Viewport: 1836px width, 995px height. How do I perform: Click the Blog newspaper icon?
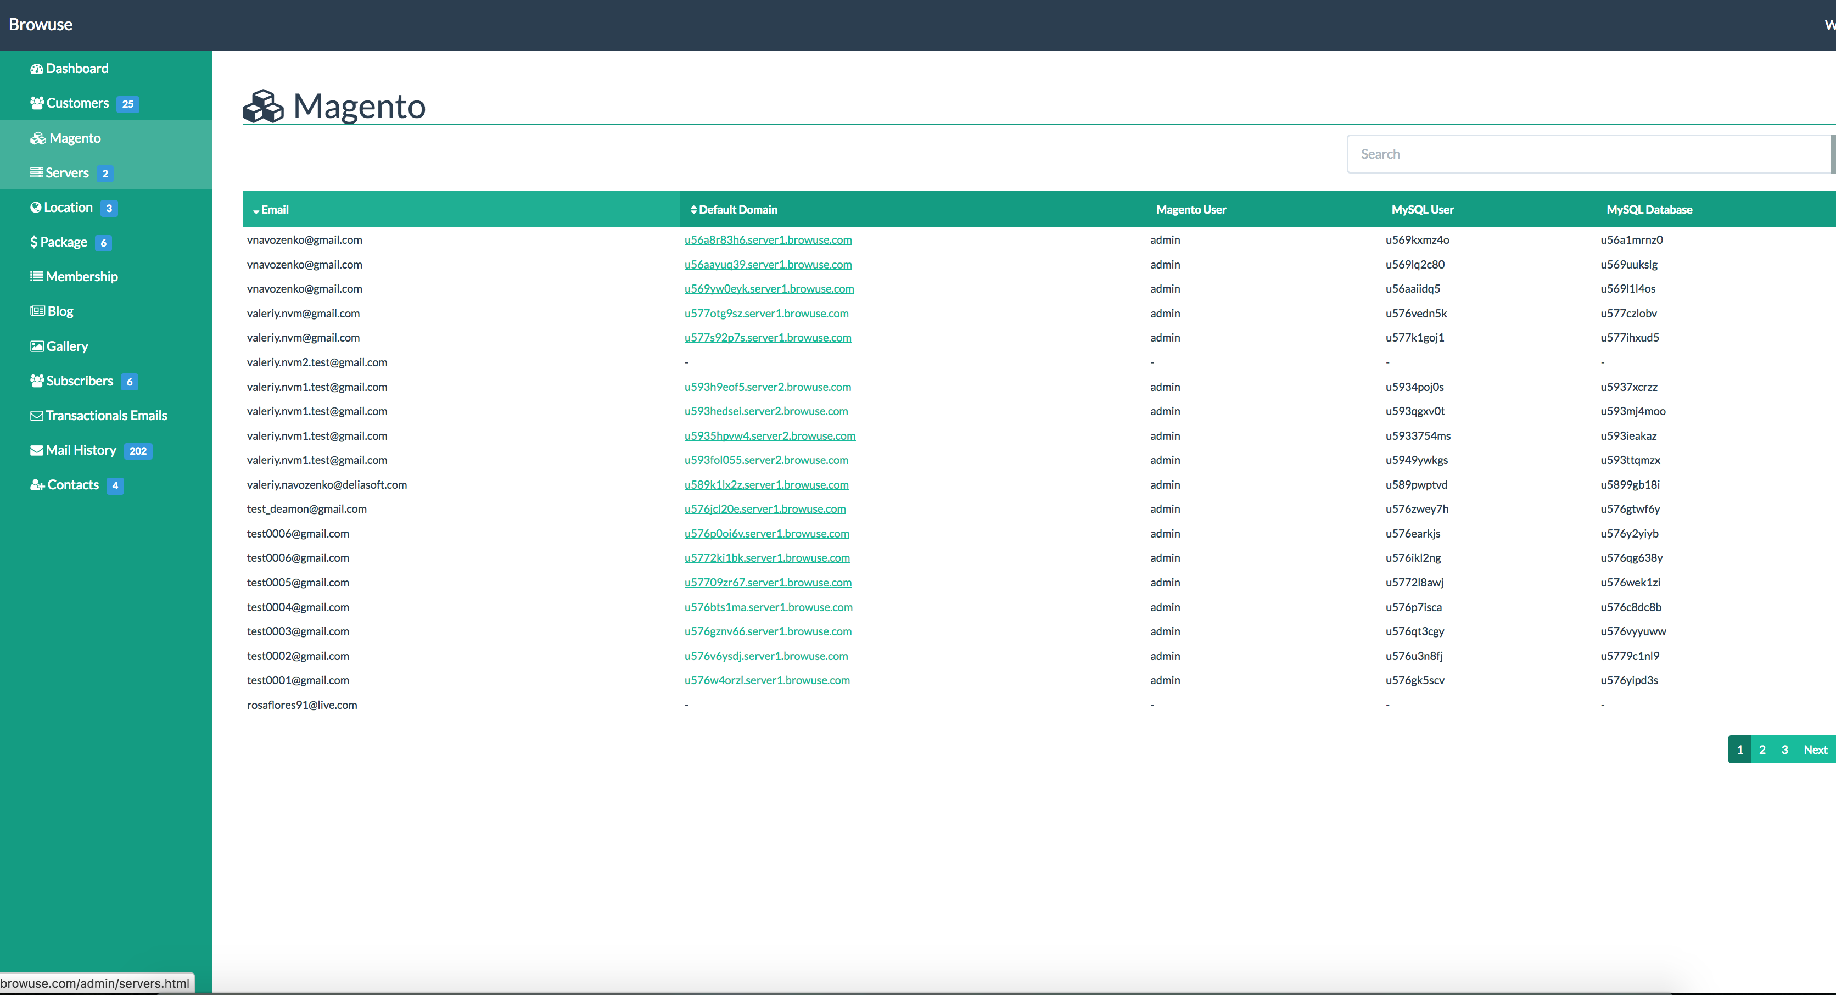37,311
